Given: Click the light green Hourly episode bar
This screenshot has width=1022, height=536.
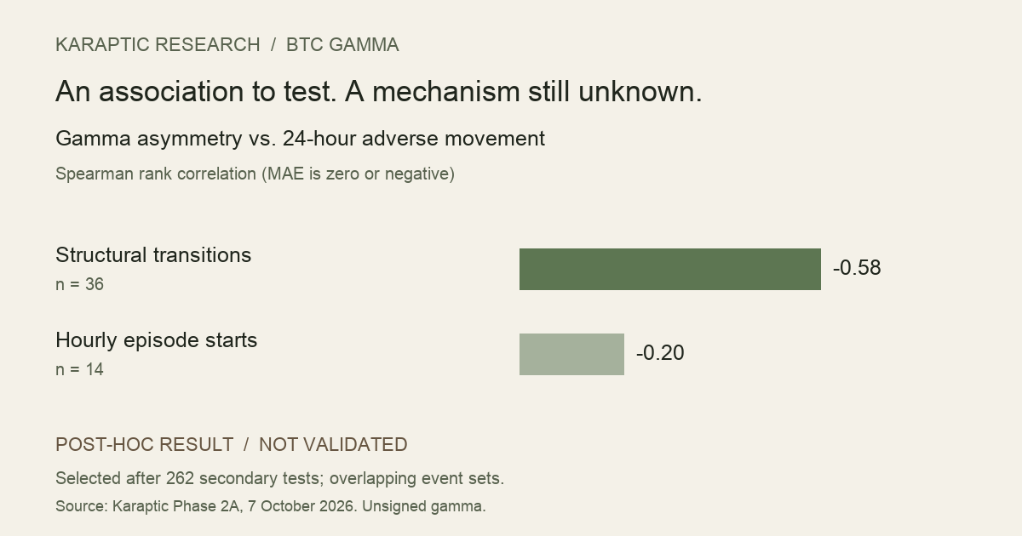Looking at the screenshot, I should [x=571, y=354].
